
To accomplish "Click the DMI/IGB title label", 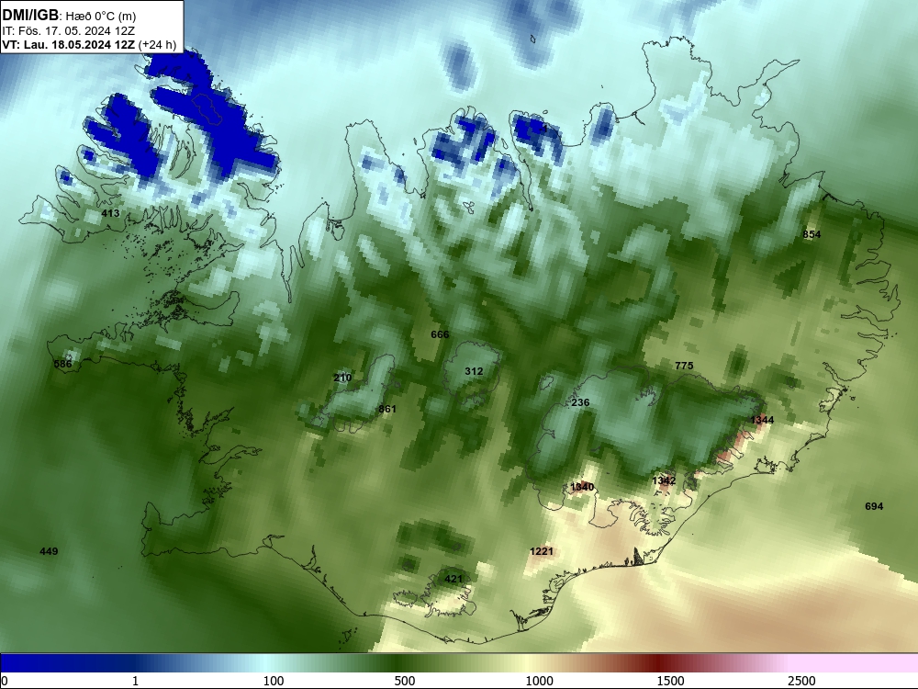I will [30, 16].
